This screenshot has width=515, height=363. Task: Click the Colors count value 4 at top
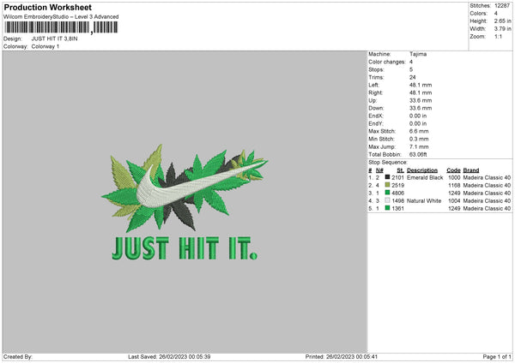(496, 14)
